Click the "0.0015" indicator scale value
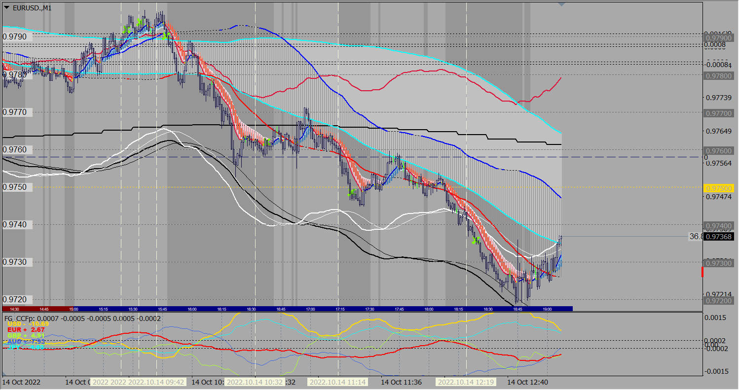Image resolution: width=739 pixels, height=390 pixels. (x=715, y=318)
